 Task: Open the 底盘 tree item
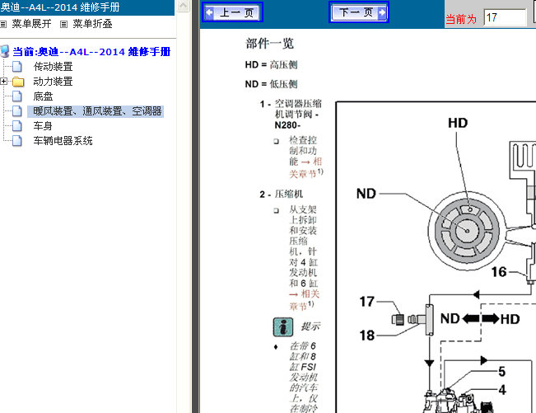click(43, 96)
